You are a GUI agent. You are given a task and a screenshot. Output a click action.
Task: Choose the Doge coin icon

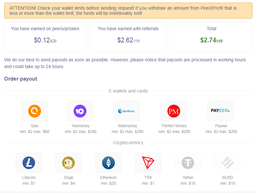68,163
